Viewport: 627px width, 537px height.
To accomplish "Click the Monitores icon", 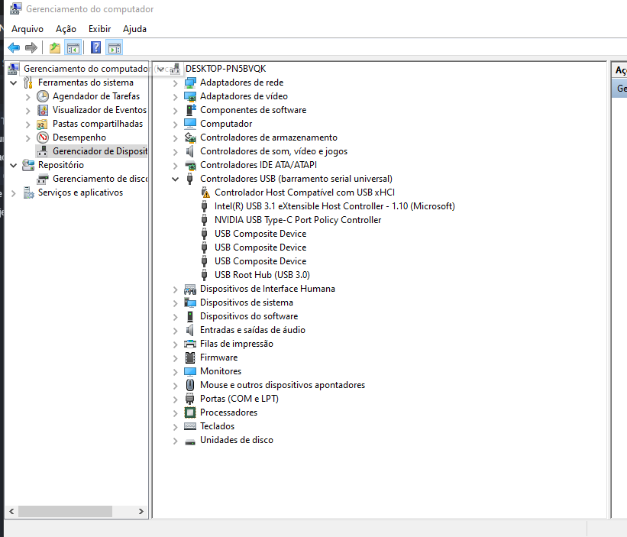I will (190, 371).
